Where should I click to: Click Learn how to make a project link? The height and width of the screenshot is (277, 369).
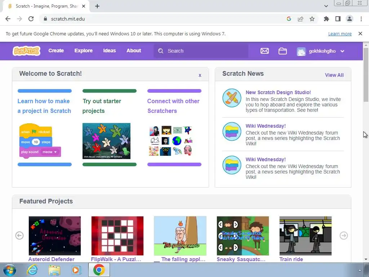pyautogui.click(x=44, y=106)
